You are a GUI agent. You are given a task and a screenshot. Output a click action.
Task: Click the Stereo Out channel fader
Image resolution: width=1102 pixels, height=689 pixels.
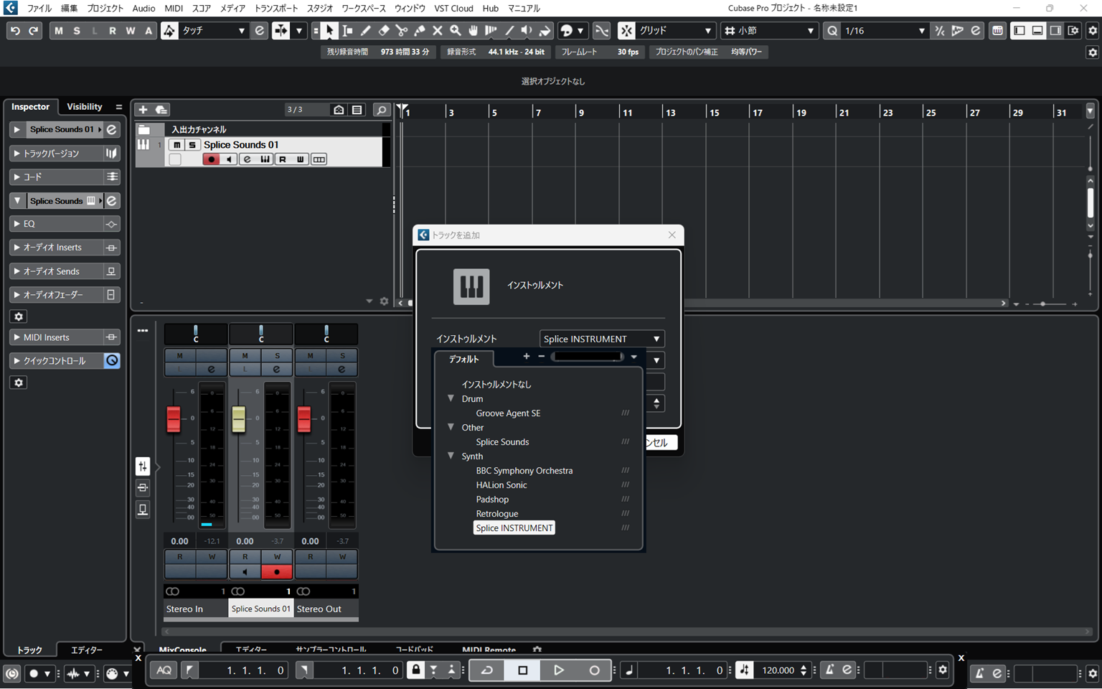click(304, 419)
